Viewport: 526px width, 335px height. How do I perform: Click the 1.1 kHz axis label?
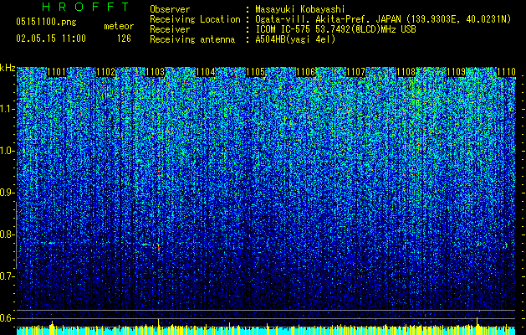point(8,109)
